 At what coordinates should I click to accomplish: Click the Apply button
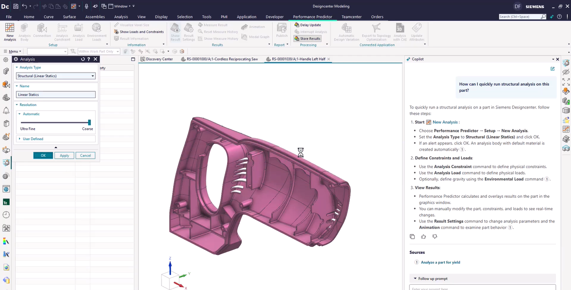pos(64,155)
